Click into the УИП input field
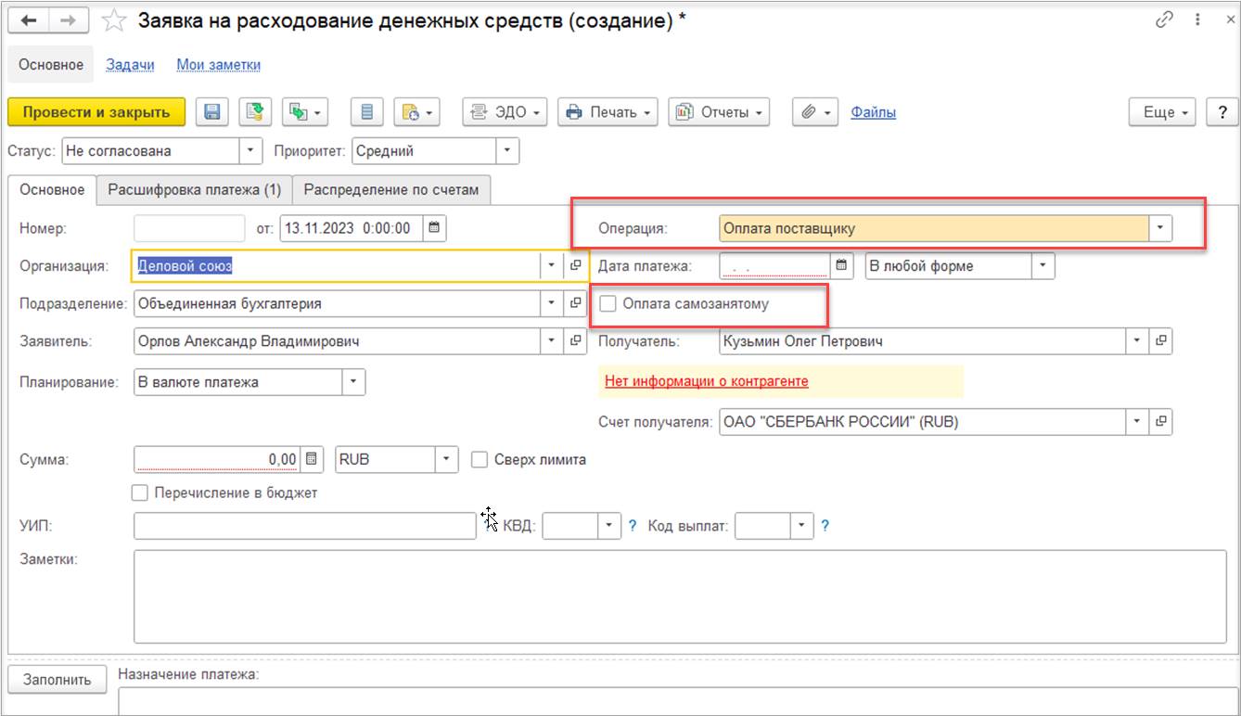This screenshot has height=716, width=1241. tap(304, 526)
